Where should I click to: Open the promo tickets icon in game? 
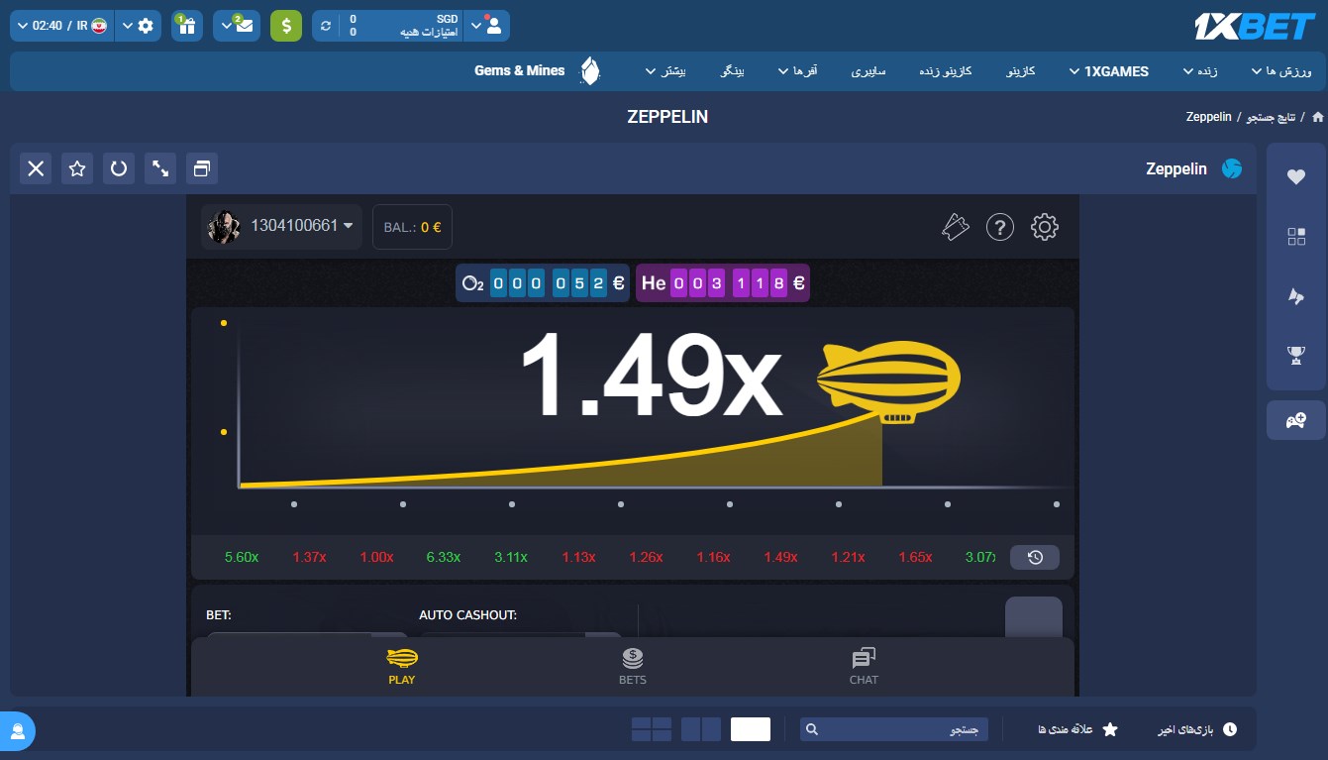(955, 227)
